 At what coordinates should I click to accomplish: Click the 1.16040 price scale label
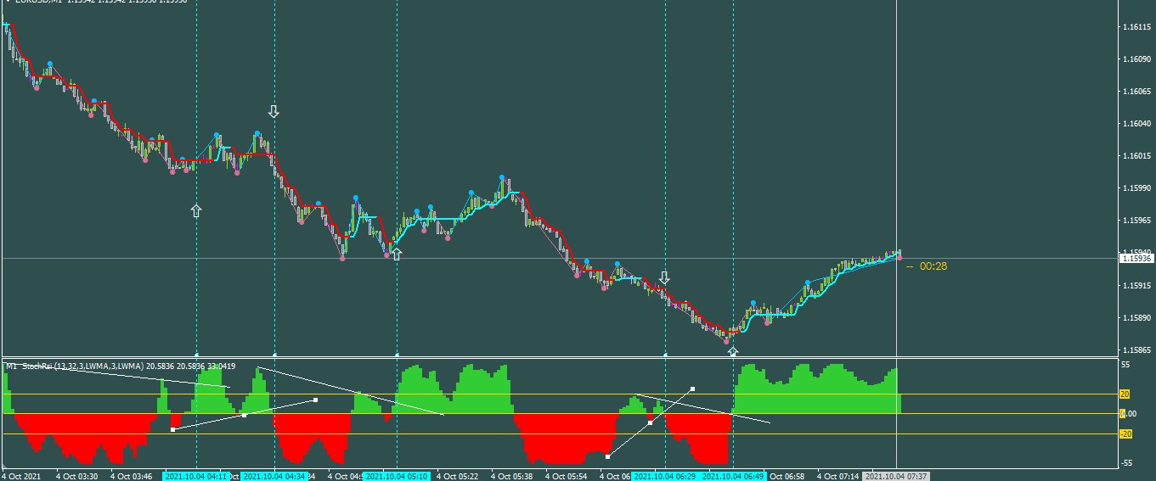(1136, 124)
